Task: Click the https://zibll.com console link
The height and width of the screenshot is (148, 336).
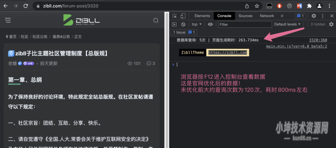Action: point(228,53)
